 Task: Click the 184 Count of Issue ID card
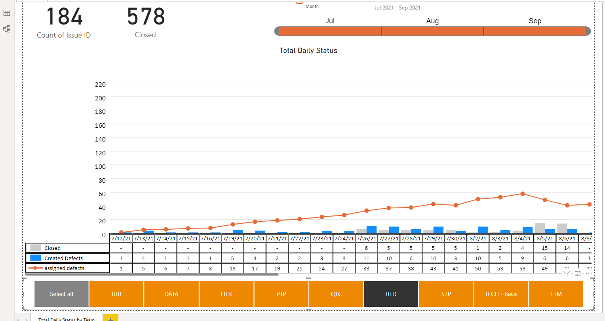coord(64,23)
